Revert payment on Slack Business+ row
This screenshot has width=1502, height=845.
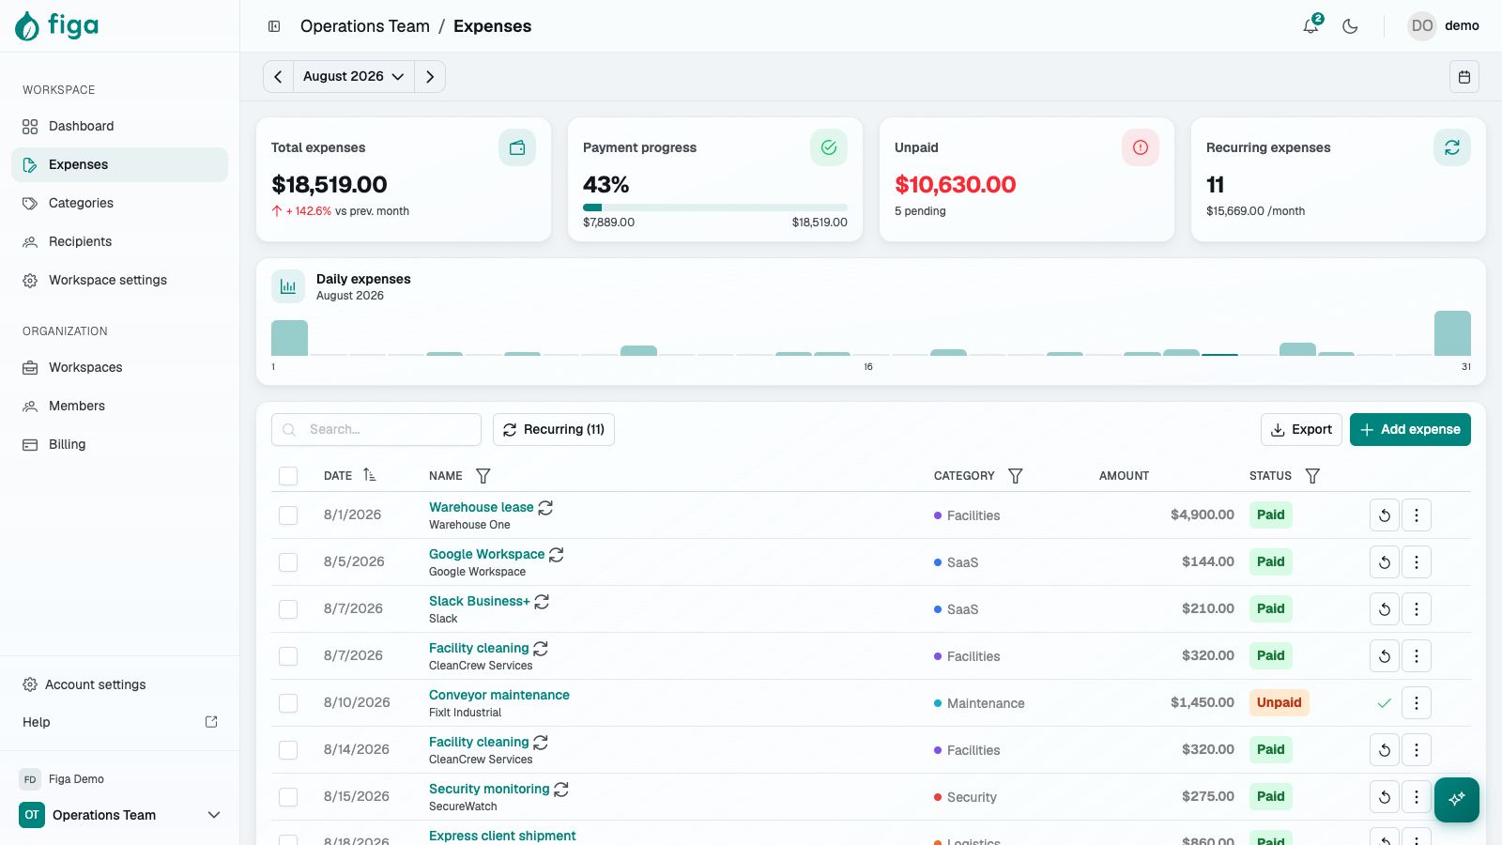(1385, 608)
